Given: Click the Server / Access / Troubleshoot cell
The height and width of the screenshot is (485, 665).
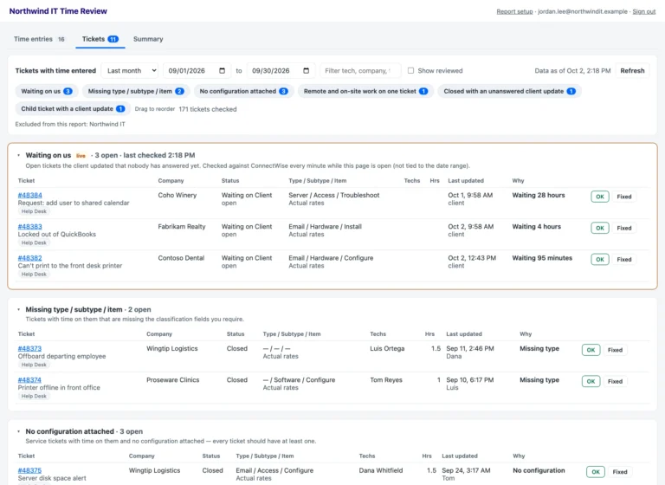Looking at the screenshot, I should click(x=333, y=195).
